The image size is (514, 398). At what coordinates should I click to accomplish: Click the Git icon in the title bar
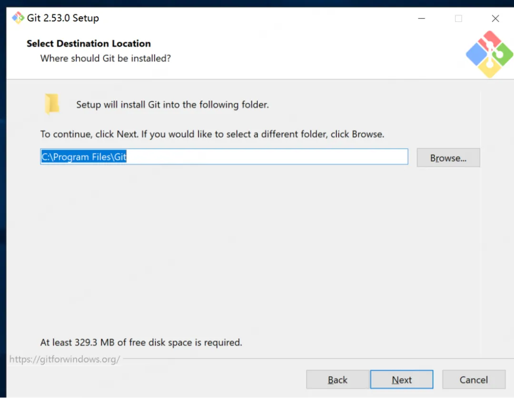pos(18,18)
